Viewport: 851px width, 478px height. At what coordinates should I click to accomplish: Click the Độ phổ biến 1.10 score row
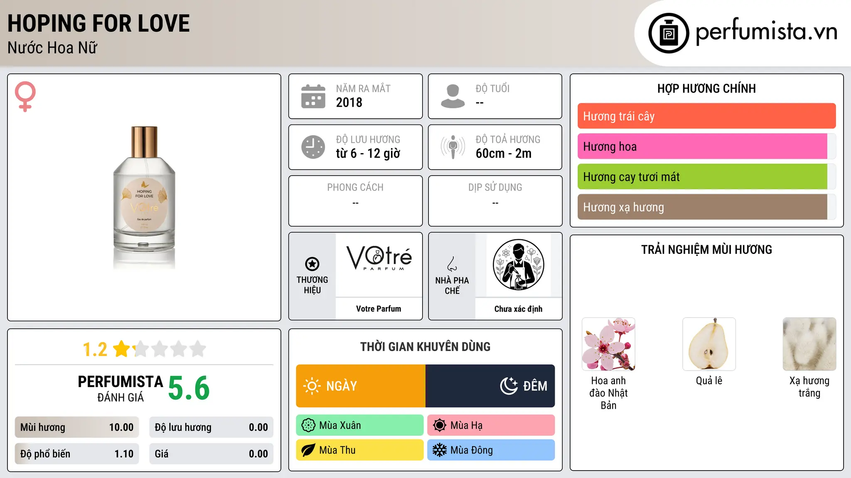(77, 454)
